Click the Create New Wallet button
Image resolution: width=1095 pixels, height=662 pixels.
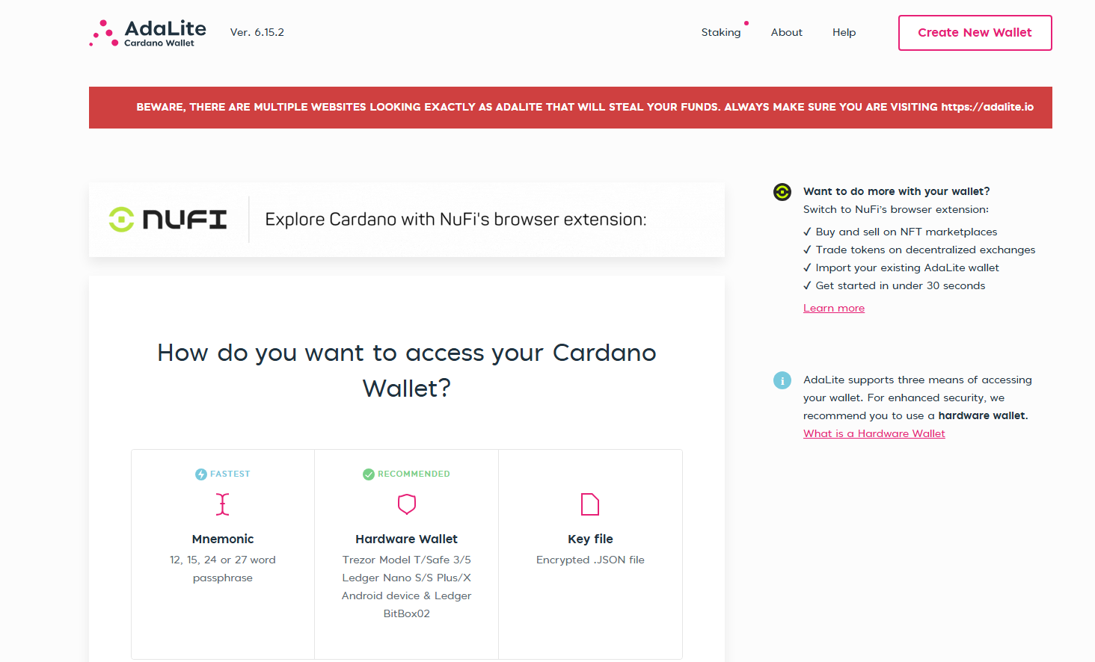coord(975,33)
